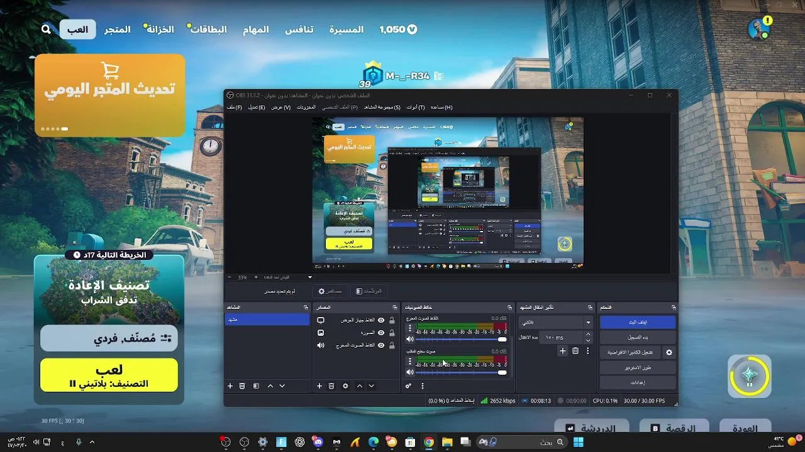The height and width of the screenshot is (452, 805).
Task: Move source down in Sources panel
Action: (372, 386)
